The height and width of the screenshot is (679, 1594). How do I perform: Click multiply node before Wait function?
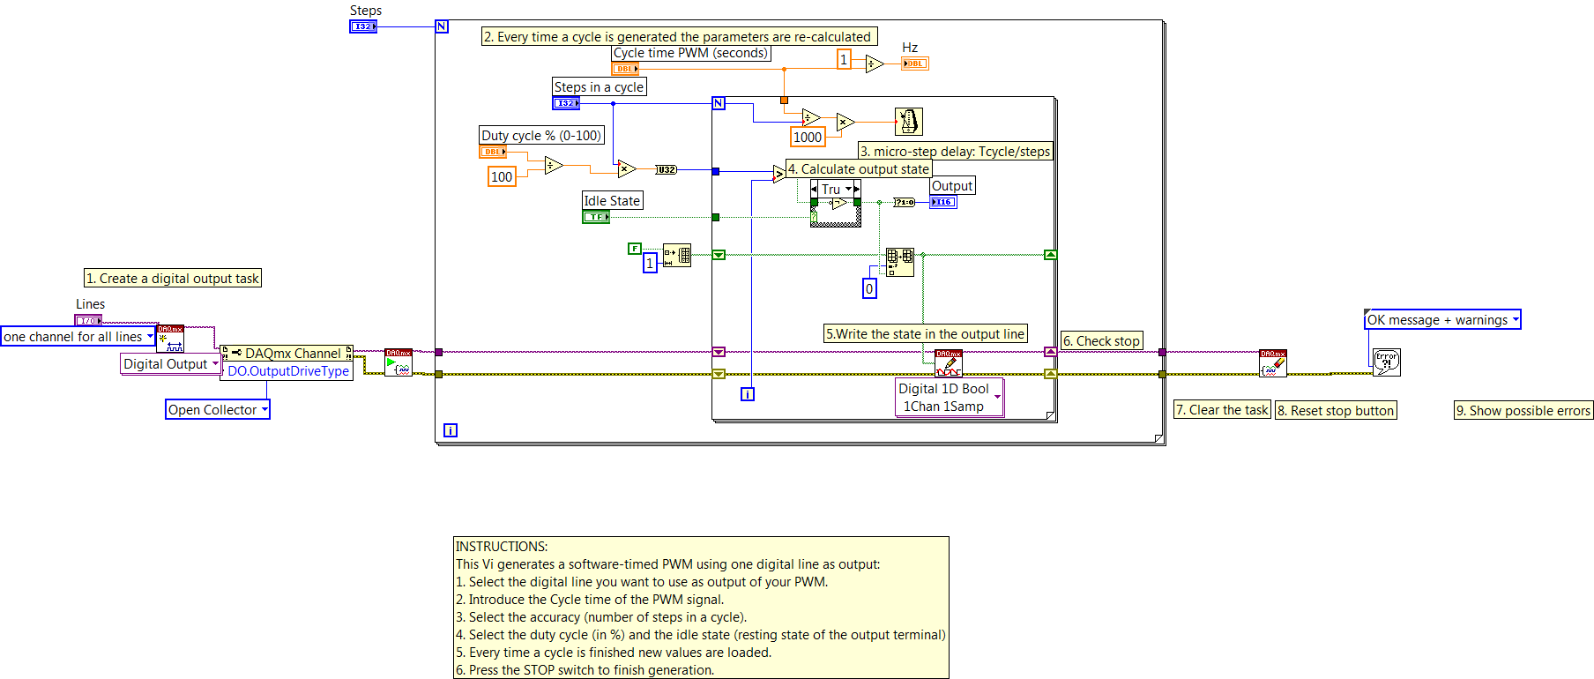(x=845, y=122)
